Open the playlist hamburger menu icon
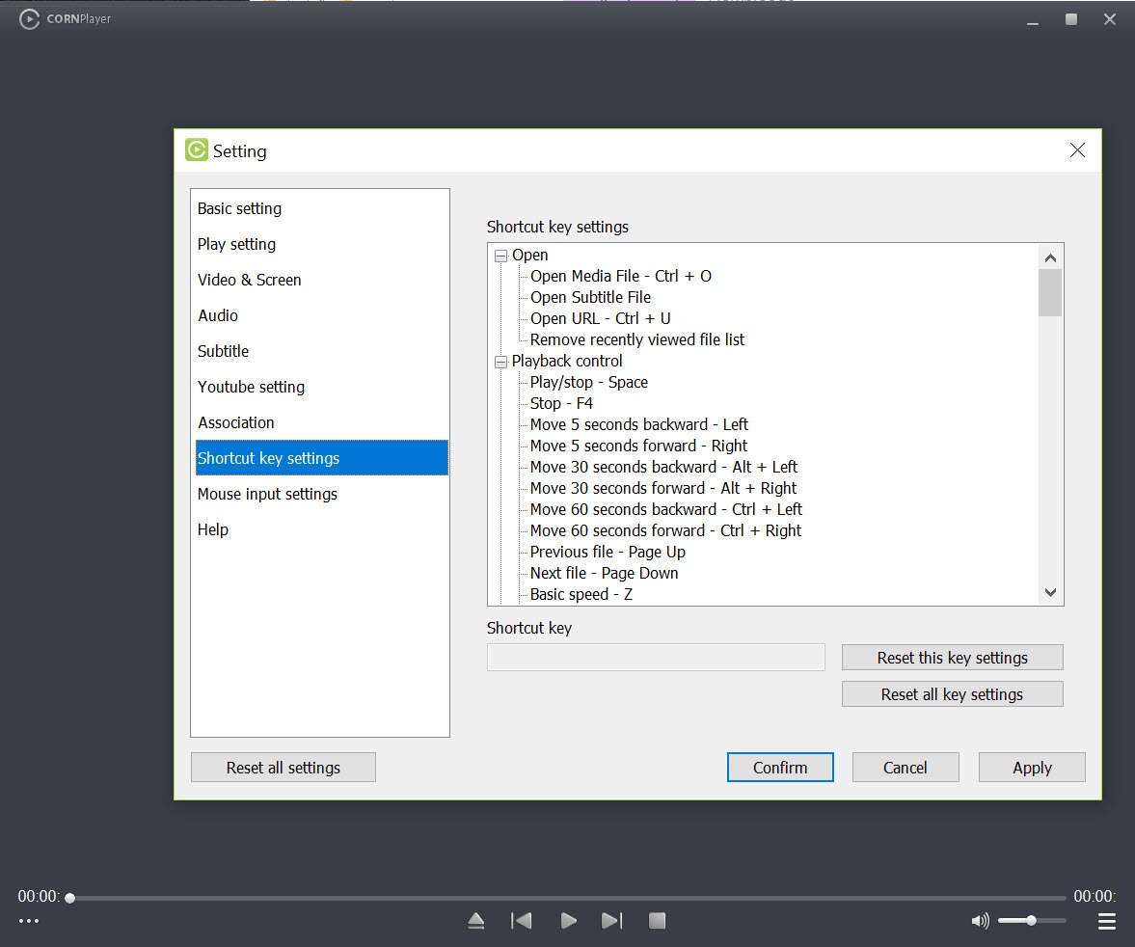Image resolution: width=1135 pixels, height=947 pixels. pyautogui.click(x=1107, y=921)
